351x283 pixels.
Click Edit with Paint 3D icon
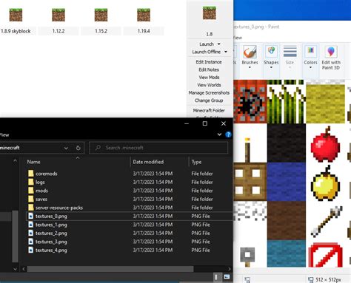(x=331, y=52)
